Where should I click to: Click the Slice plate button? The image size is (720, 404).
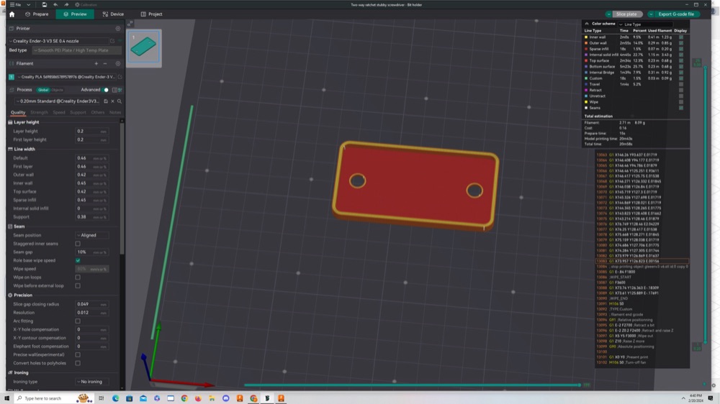626,14
